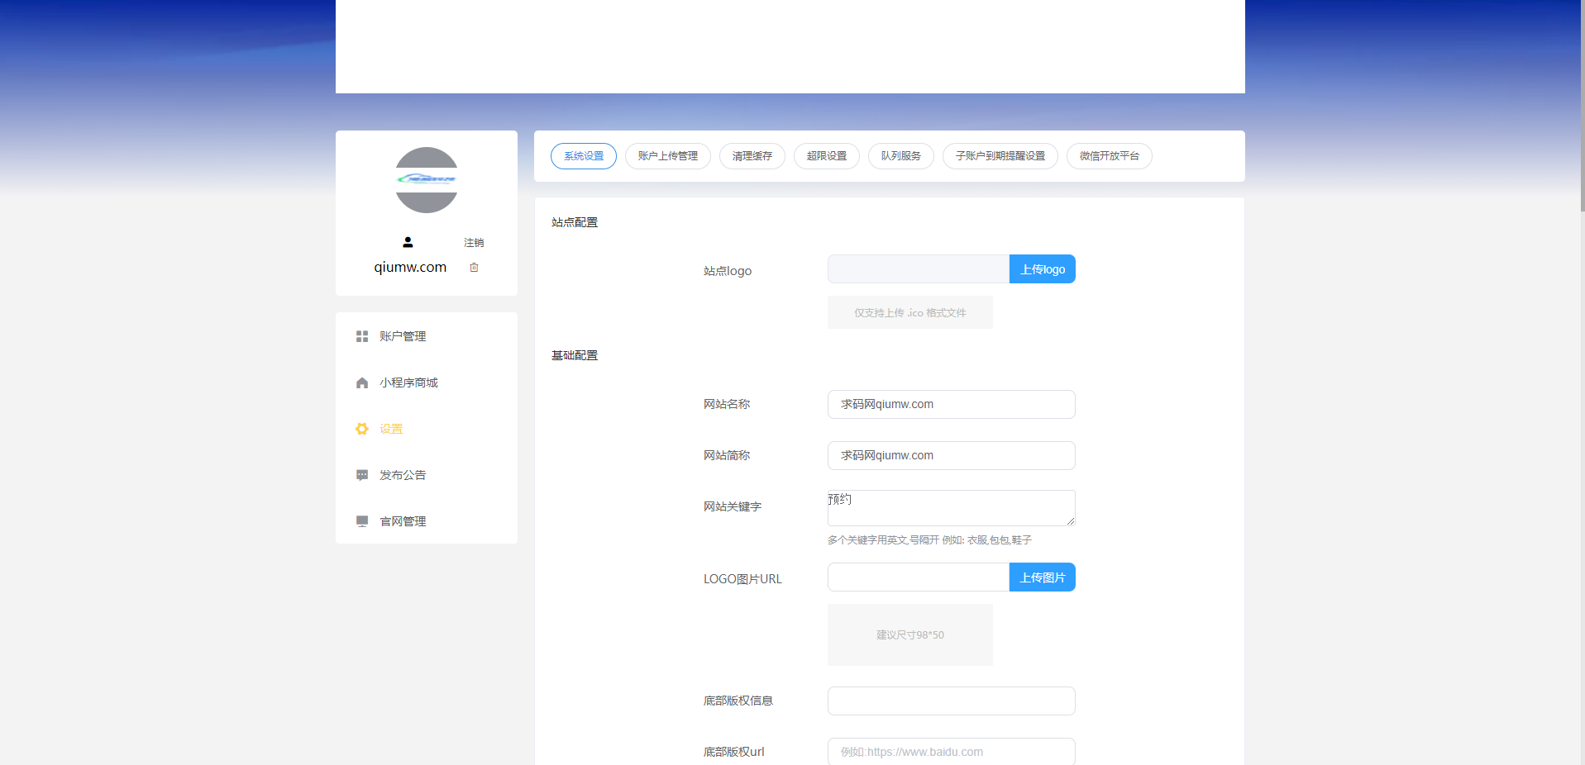Open the 子账户到期提醒设置 tab

coord(1000,156)
